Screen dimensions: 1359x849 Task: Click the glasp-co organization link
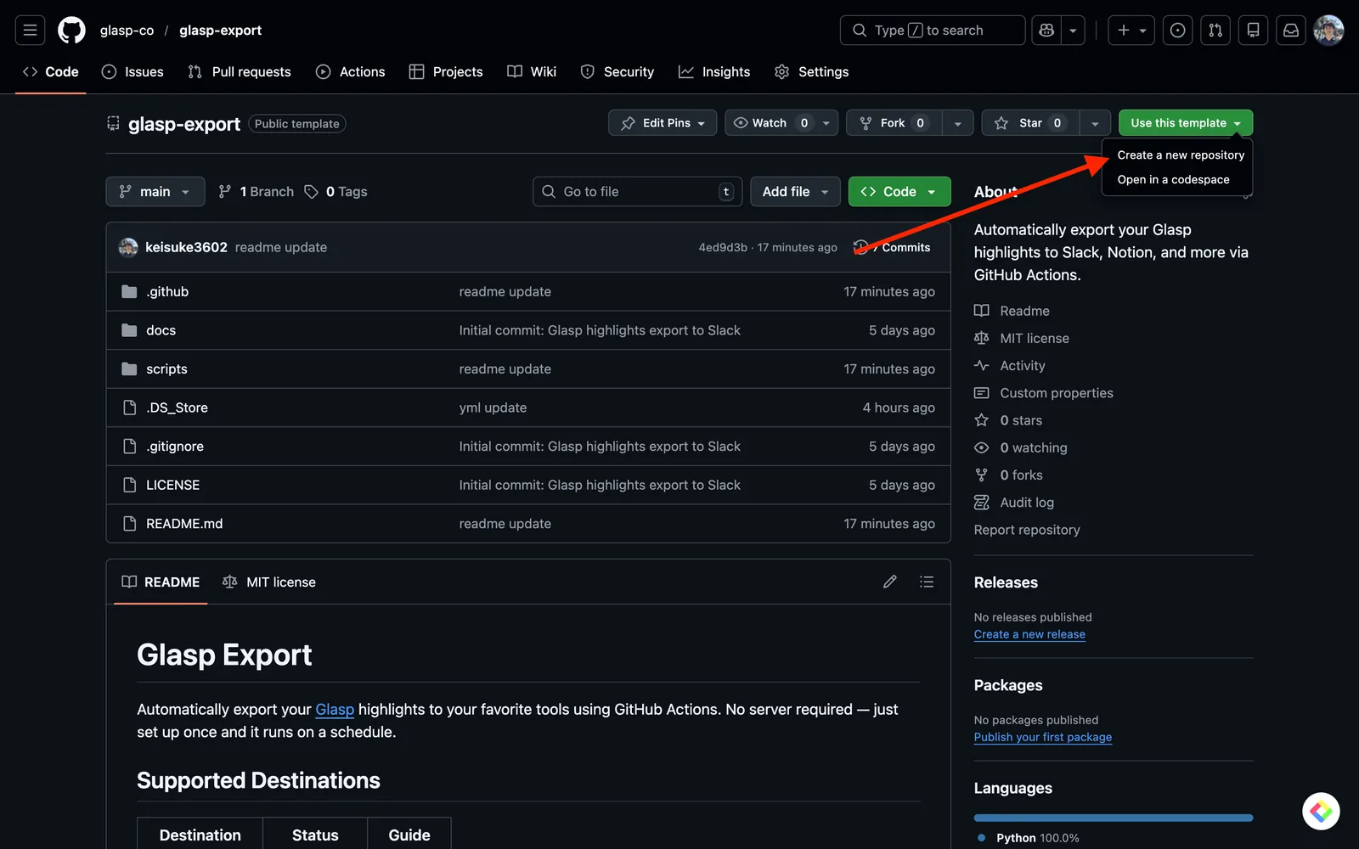[x=127, y=31]
